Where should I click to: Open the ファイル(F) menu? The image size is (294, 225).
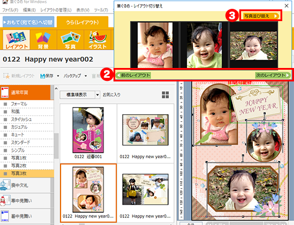[x=10, y=10]
